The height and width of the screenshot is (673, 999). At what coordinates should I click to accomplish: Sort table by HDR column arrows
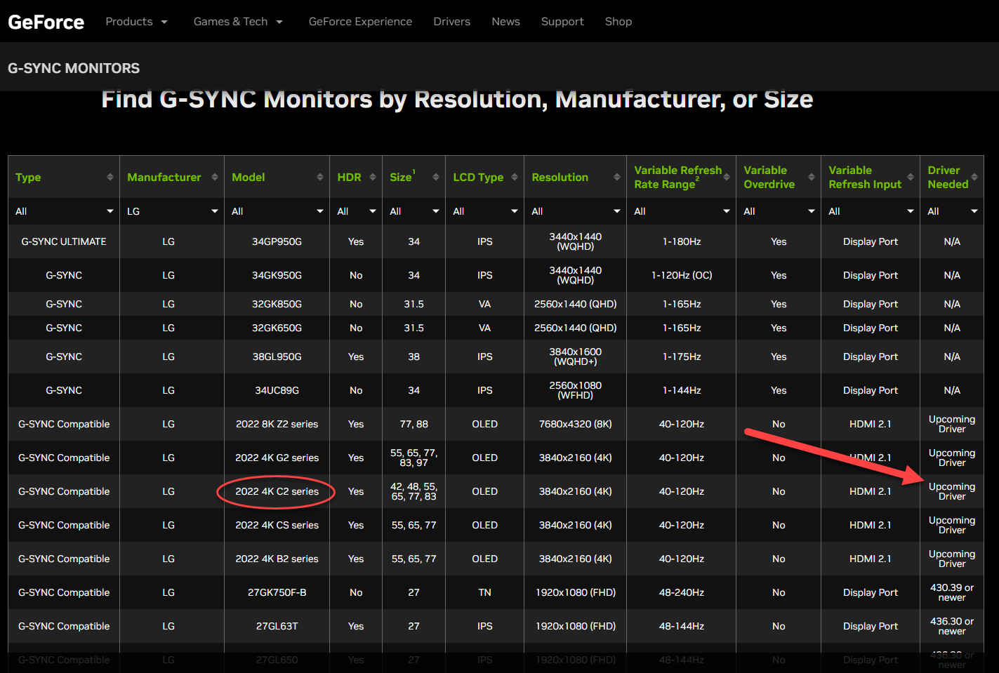point(373,177)
